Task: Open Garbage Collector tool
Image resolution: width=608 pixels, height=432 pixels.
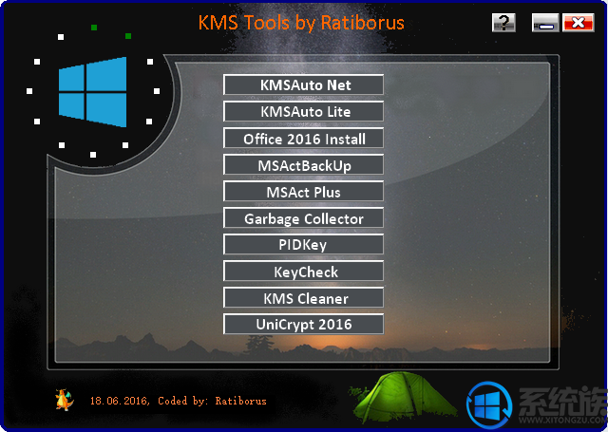Action: 303,217
